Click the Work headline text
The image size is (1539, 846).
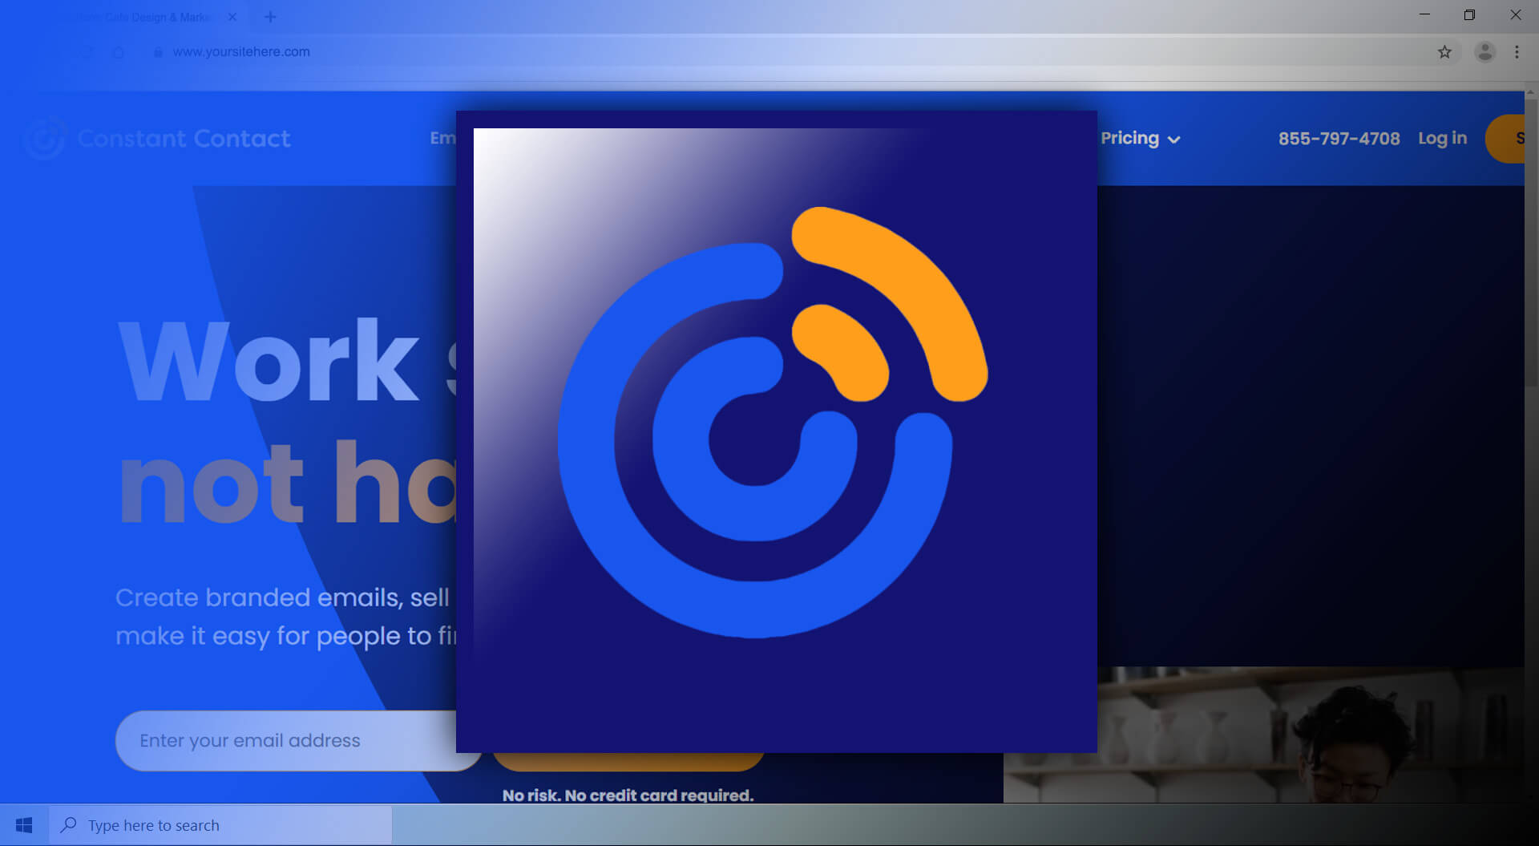pos(269,360)
